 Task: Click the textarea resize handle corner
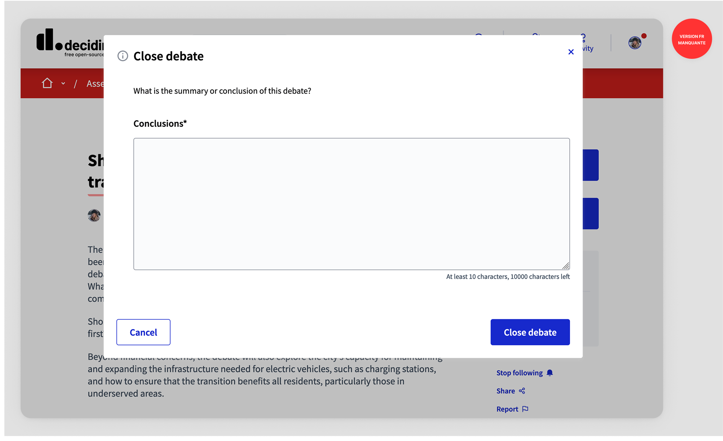point(566,266)
